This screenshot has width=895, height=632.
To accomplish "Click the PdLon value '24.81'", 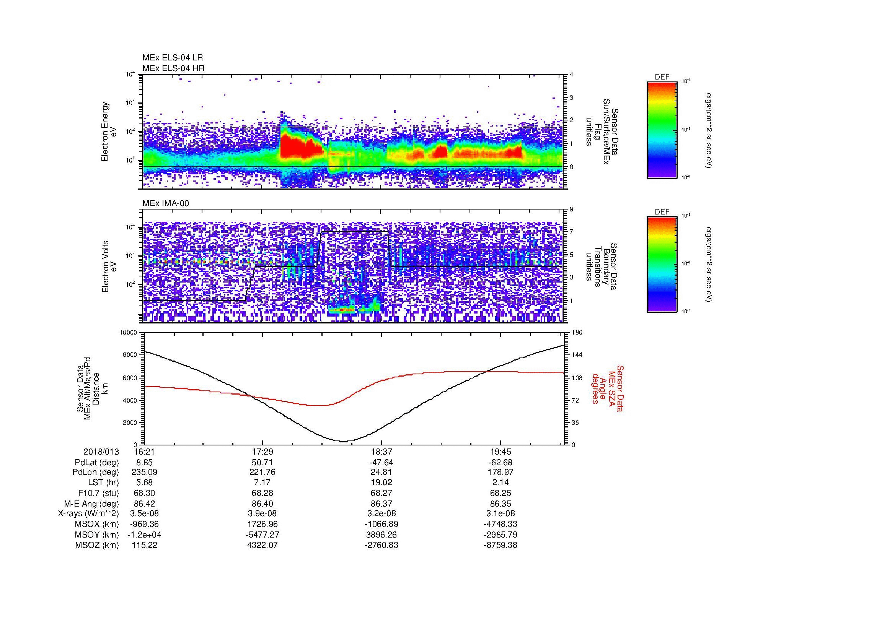I will 381,472.
